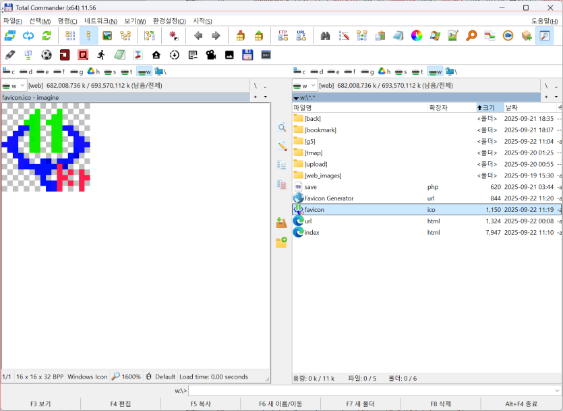The image size is (563, 411).
Task: Select drive c in the left drive bar
Action: point(9,72)
